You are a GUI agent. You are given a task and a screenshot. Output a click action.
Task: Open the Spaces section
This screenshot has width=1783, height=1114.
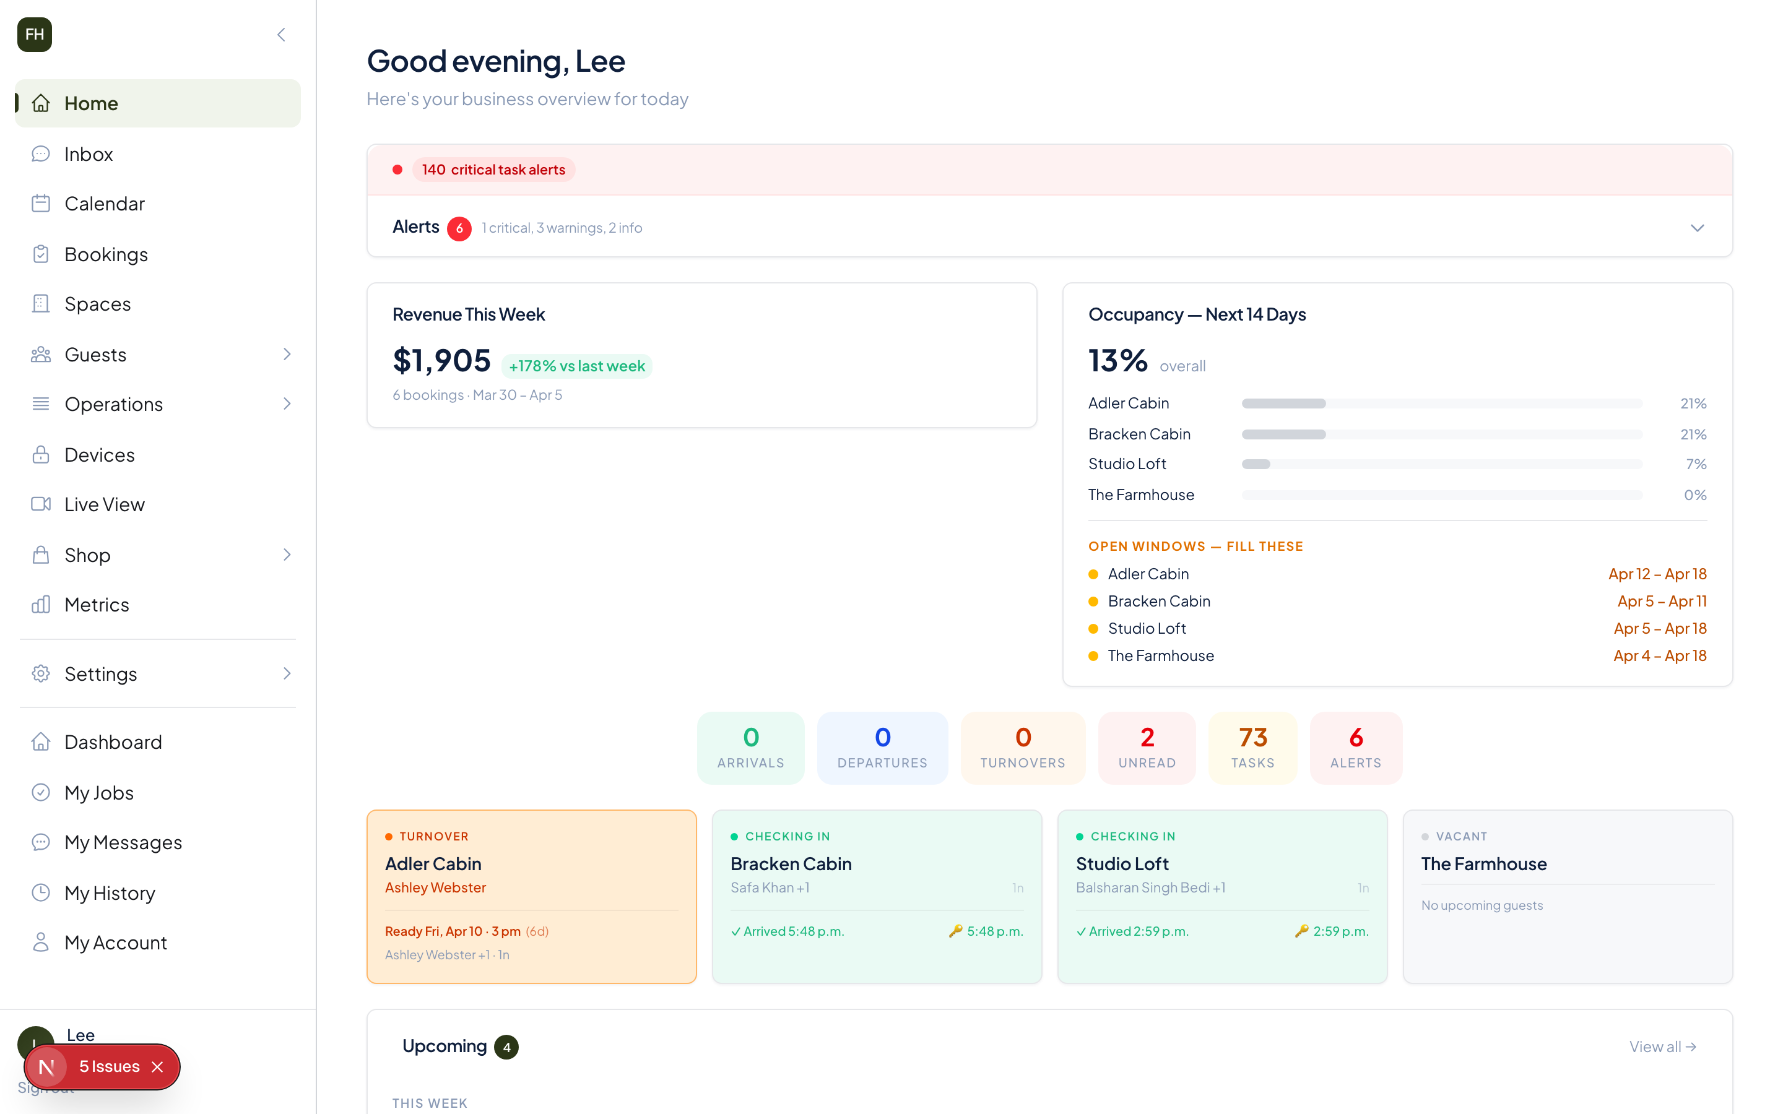(158, 303)
